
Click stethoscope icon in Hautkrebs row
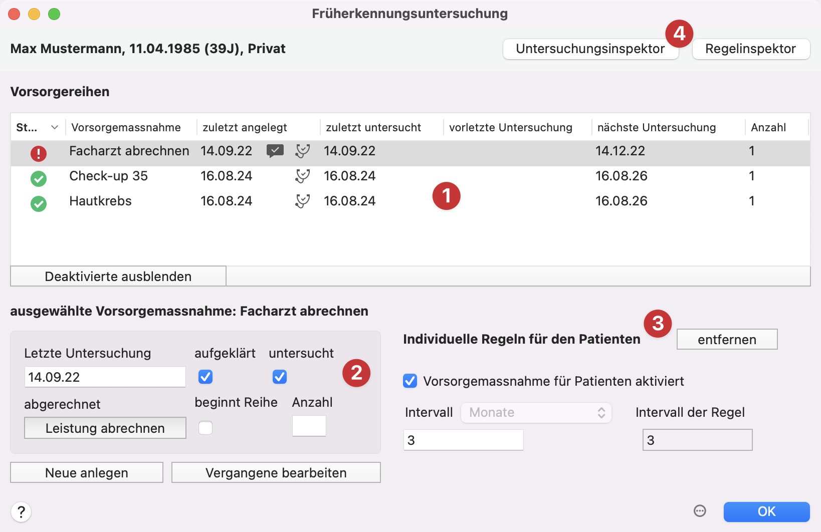(302, 201)
